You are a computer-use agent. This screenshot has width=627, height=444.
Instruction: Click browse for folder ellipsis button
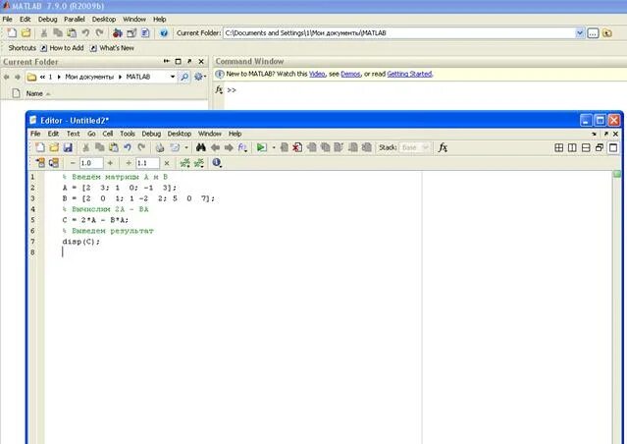click(x=593, y=33)
